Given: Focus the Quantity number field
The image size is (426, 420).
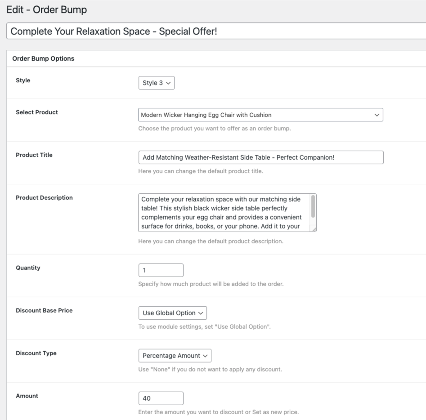Looking at the screenshot, I should [161, 270].
